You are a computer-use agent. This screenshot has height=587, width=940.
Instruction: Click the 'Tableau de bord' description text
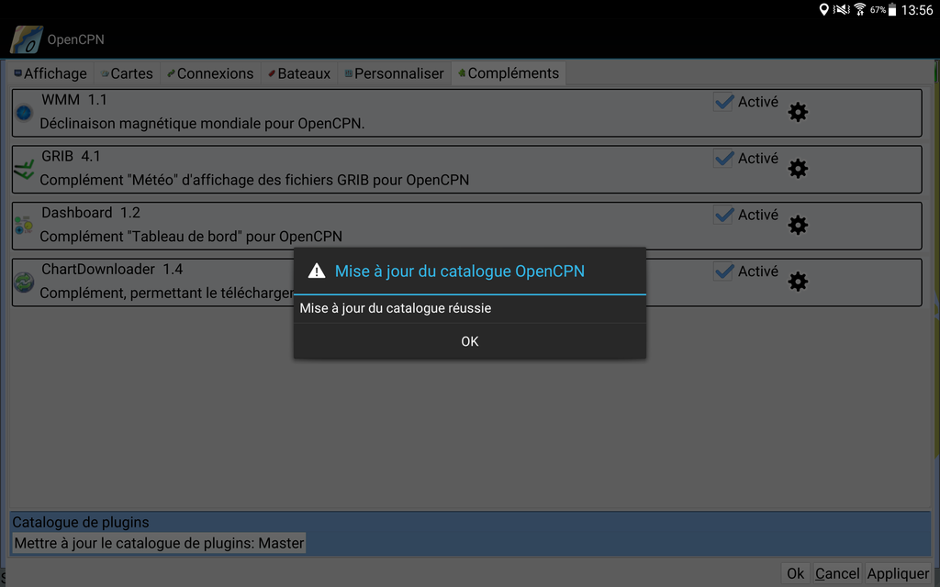(x=191, y=237)
